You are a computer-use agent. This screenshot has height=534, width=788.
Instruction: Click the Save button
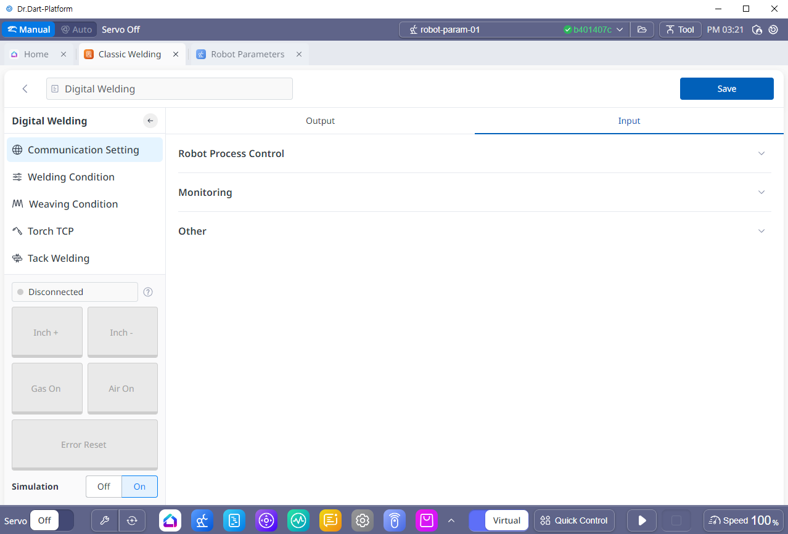pyautogui.click(x=726, y=89)
